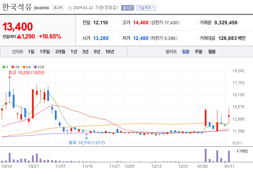Click the 고가 value 14,400

coord(141,23)
